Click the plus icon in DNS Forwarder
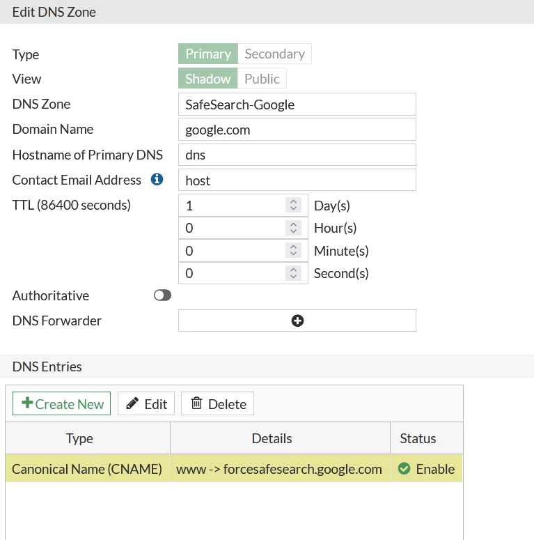The image size is (534, 540). 297,321
